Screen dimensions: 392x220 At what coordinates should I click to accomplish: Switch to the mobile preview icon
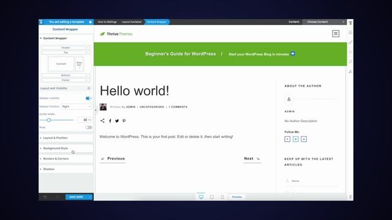pos(222,197)
